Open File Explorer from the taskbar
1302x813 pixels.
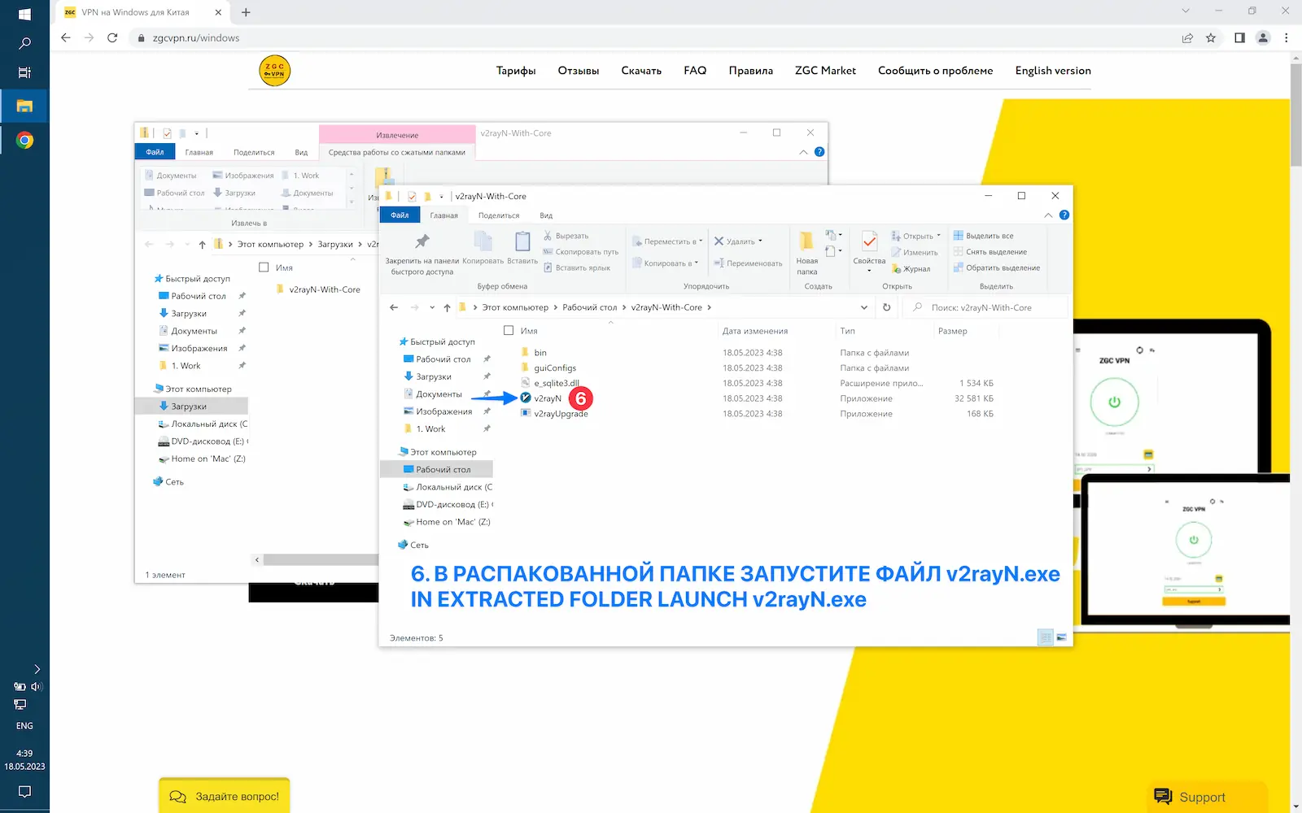point(24,106)
